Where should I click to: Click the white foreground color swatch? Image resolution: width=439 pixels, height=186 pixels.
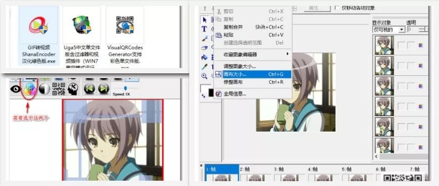point(205,88)
